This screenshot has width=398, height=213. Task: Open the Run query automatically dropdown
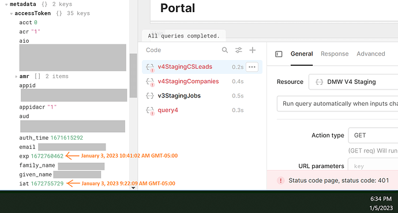click(337, 103)
